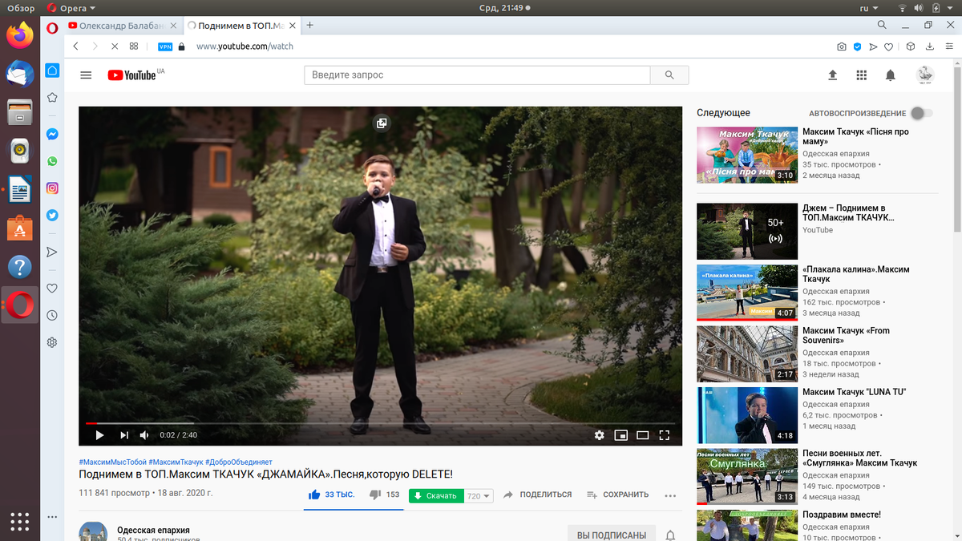Open «From Souvenirs» video thumbnail
The width and height of the screenshot is (962, 541).
click(747, 353)
